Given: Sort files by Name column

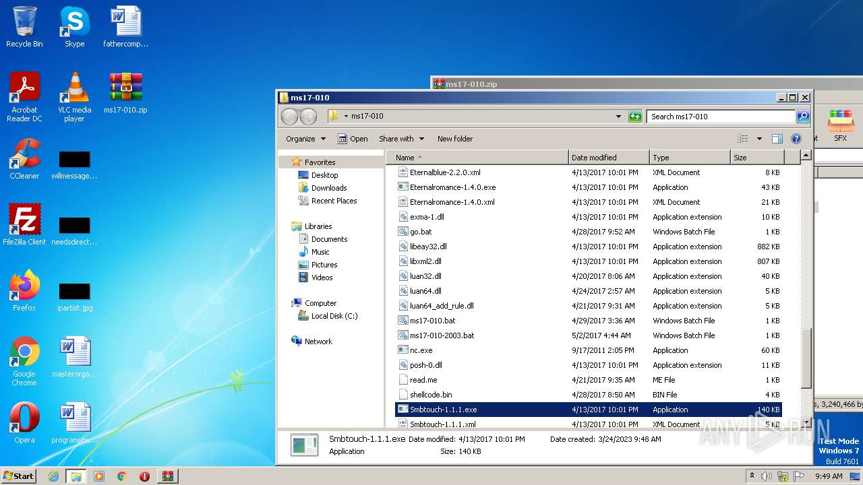Looking at the screenshot, I should point(477,158).
